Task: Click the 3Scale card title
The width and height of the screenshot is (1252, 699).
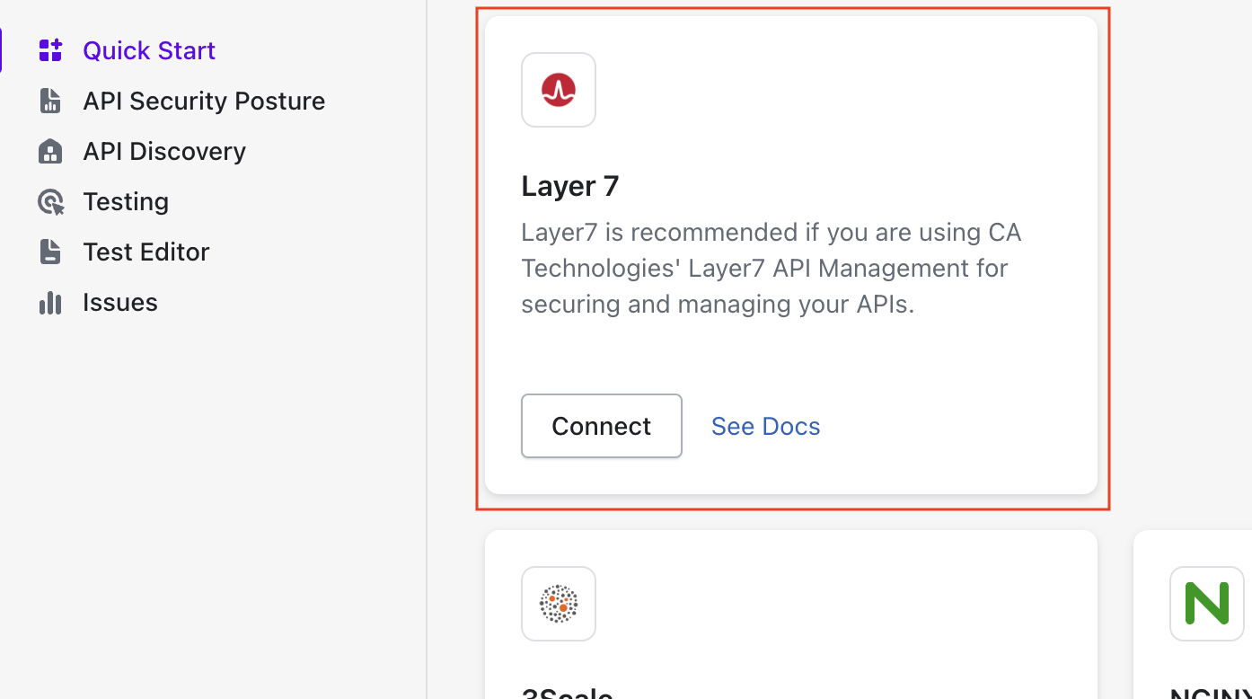Action: 568,694
